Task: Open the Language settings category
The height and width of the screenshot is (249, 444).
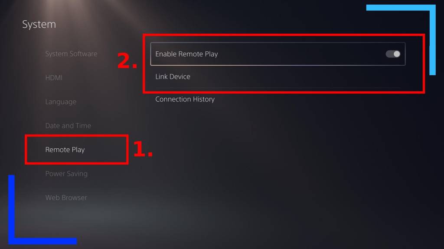Action: [x=61, y=102]
